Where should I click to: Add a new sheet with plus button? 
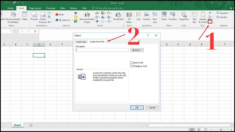click(31, 125)
